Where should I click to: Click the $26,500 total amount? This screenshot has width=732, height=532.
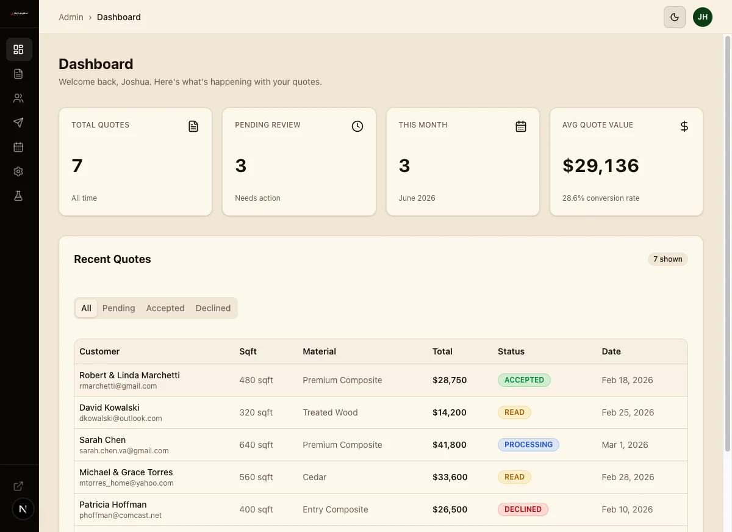[450, 509]
